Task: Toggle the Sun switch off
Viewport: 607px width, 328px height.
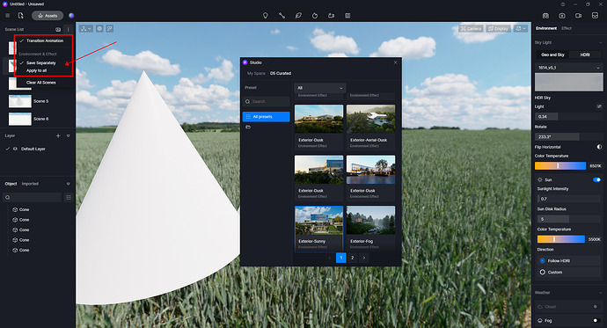Action: point(596,180)
